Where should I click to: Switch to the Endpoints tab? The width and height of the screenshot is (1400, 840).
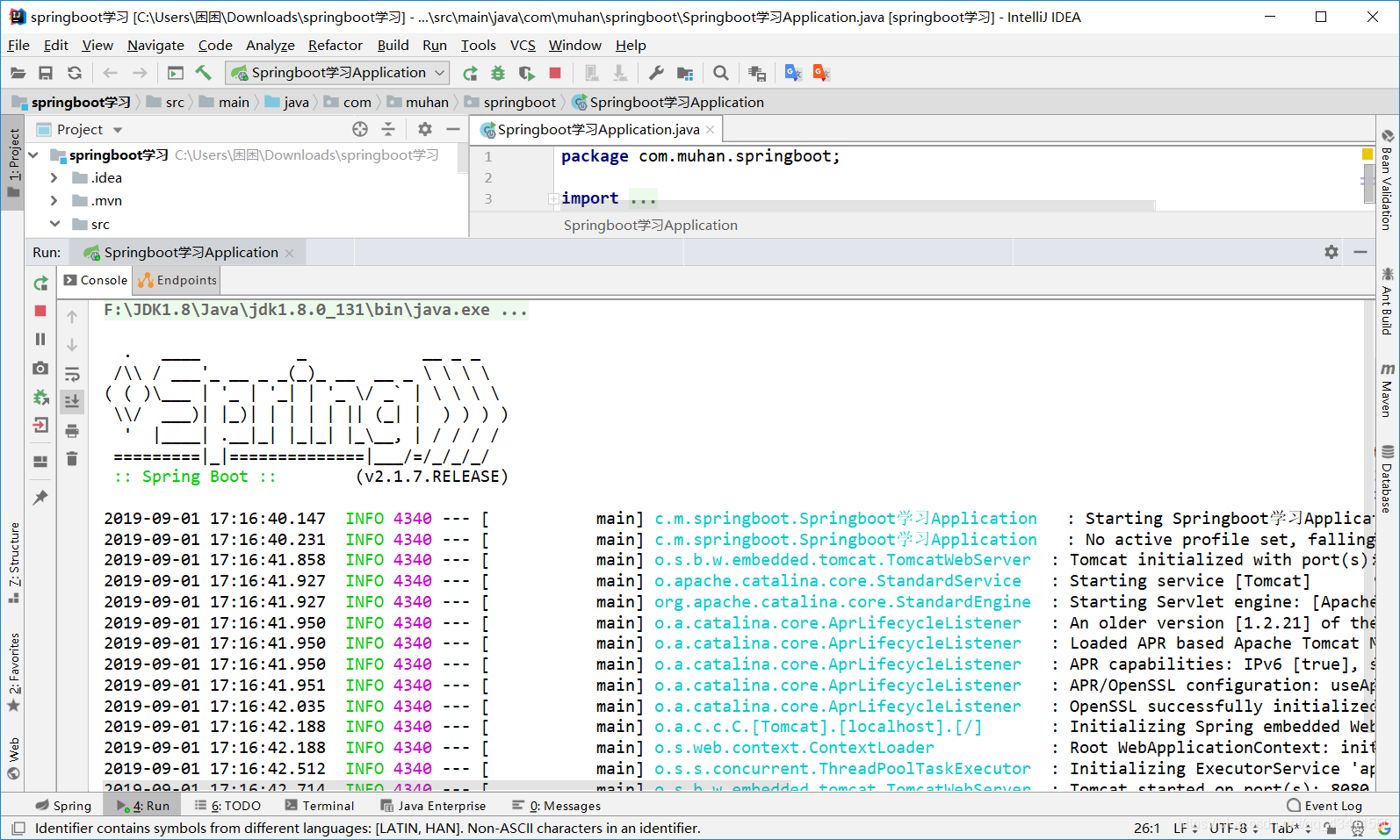point(177,280)
